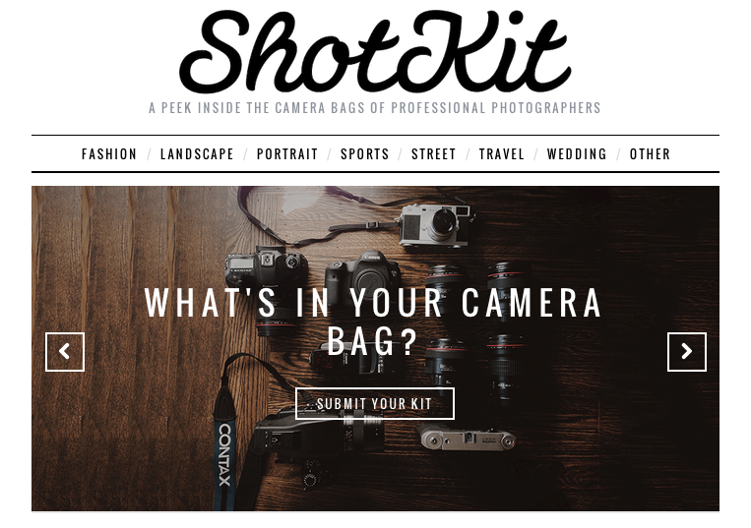
Task: Open the ShotKit logo homepage
Action: click(x=375, y=51)
